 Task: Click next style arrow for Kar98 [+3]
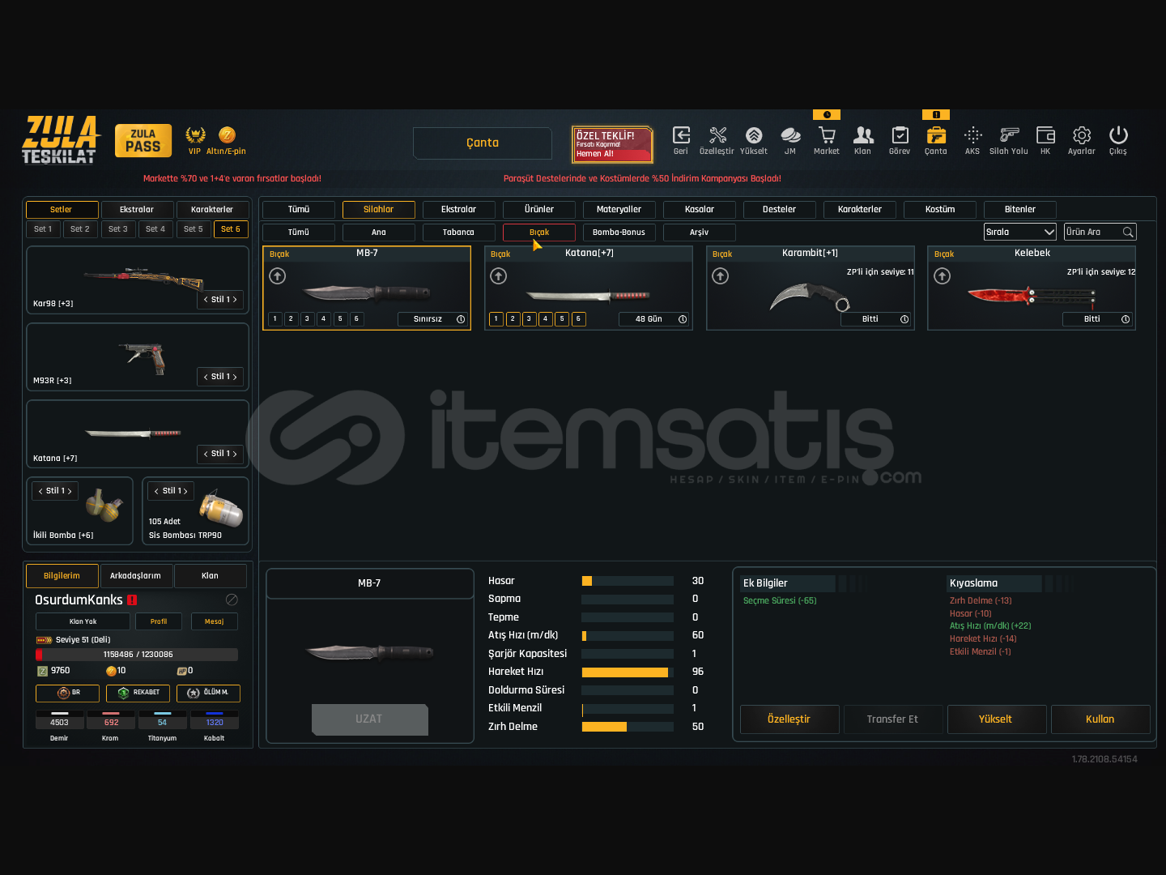235,300
